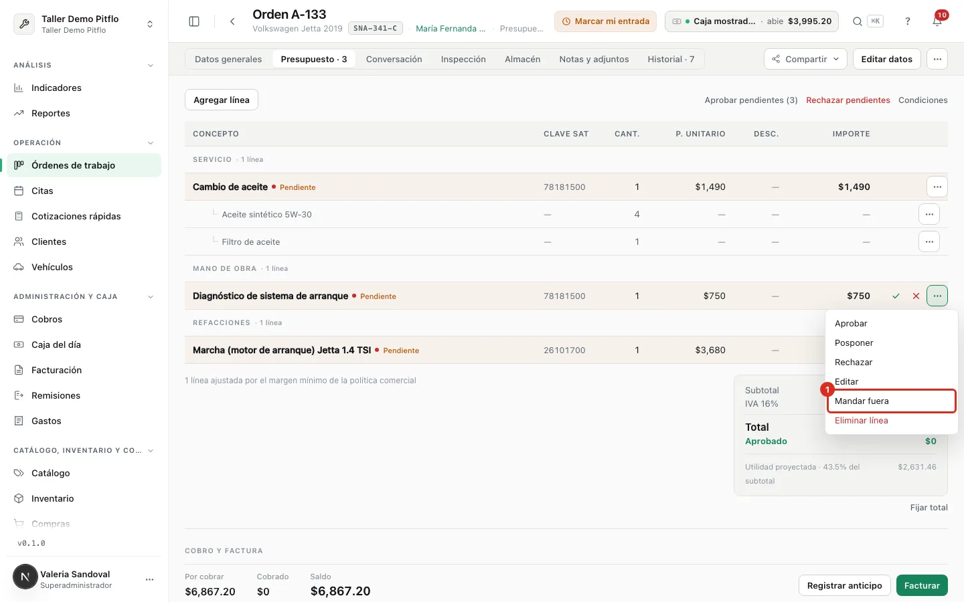Close the Diagnóstico line options menu button

937,296
